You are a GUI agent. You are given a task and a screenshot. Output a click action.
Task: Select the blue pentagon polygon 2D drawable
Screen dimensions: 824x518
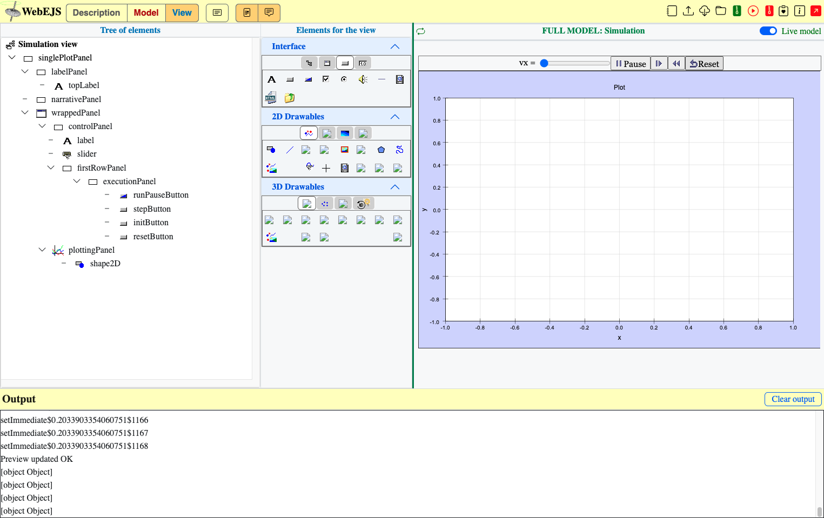click(x=381, y=150)
